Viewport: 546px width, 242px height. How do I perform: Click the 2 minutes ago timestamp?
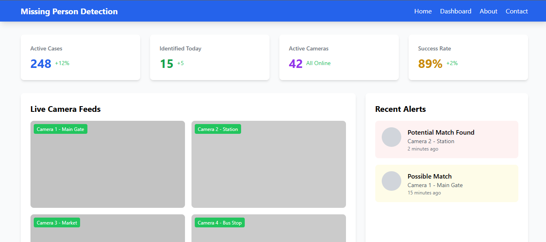pyautogui.click(x=423, y=149)
